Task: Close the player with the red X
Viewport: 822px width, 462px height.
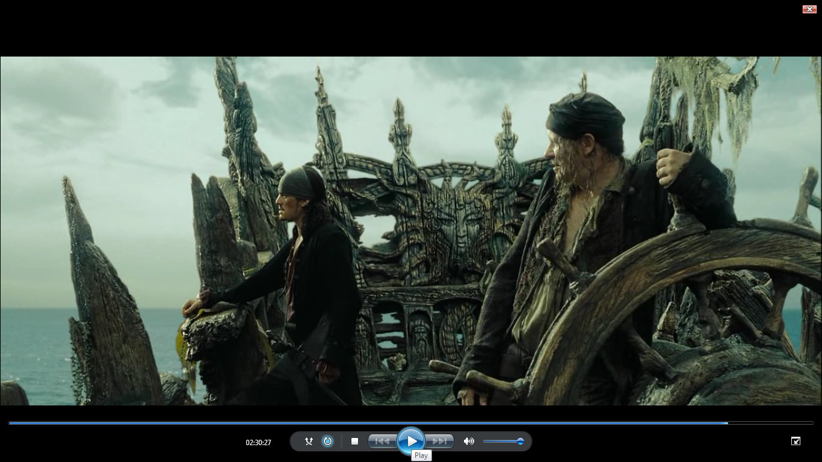Action: tap(809, 9)
